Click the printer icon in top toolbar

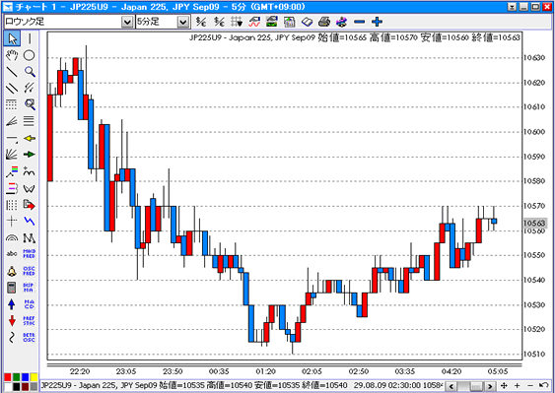point(324,22)
